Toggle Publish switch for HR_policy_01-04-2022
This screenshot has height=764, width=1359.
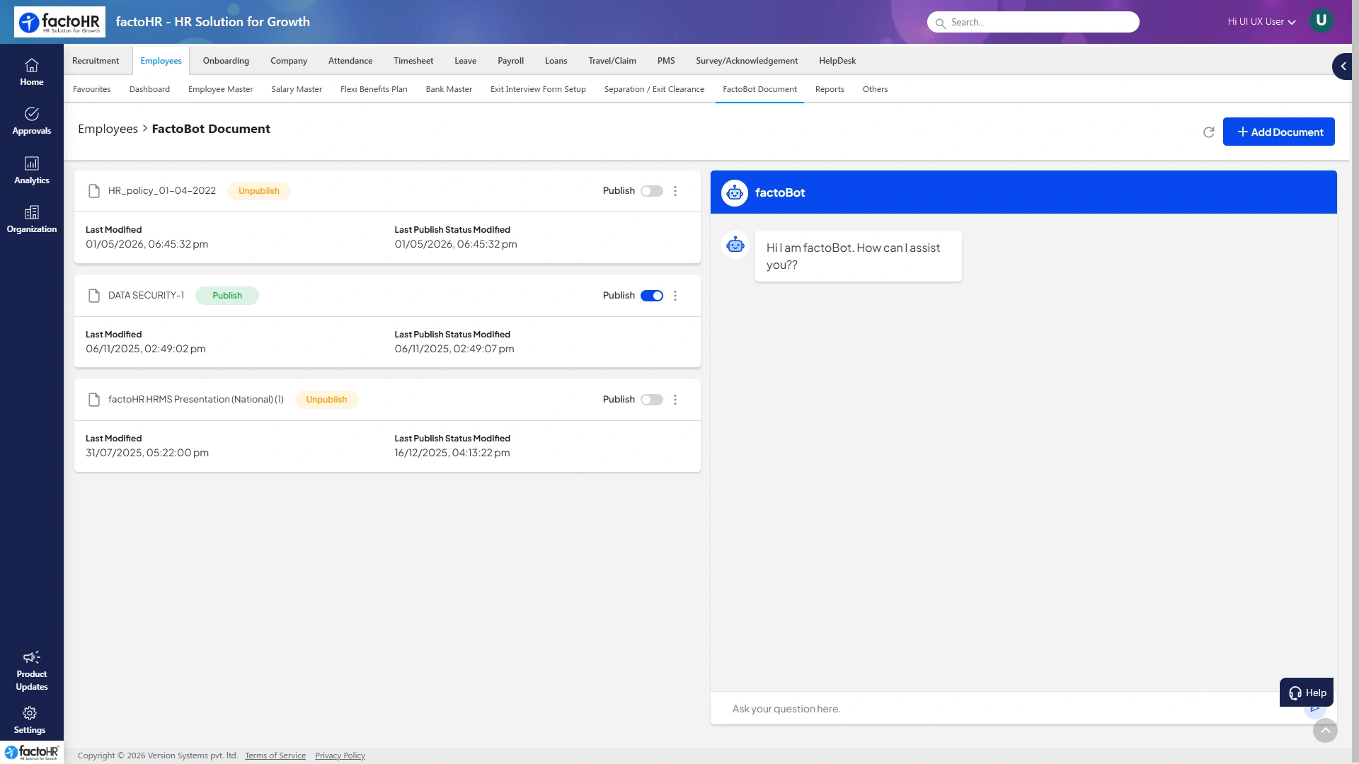coord(652,191)
